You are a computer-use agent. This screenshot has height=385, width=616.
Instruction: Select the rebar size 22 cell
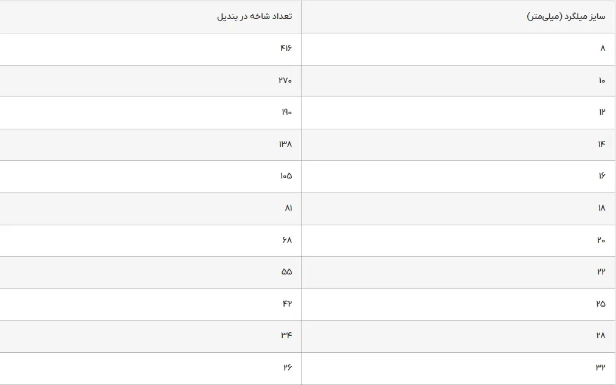point(601,272)
